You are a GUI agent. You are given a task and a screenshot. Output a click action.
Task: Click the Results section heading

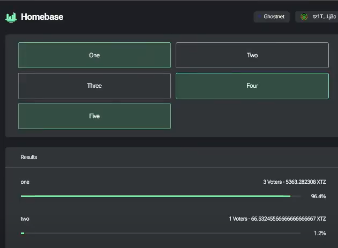click(x=29, y=157)
